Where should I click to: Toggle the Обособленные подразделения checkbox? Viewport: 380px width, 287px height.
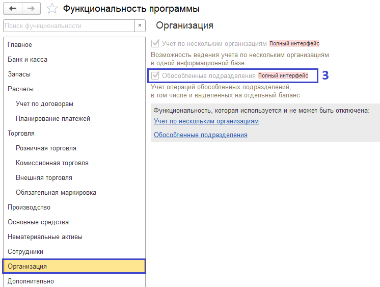pyautogui.click(x=156, y=76)
